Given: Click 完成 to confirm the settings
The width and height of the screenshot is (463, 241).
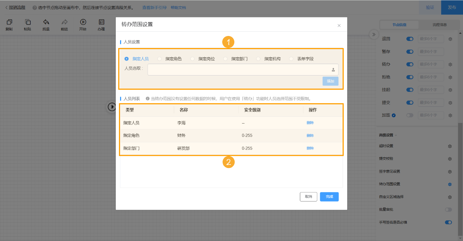Looking at the screenshot, I should (329, 197).
